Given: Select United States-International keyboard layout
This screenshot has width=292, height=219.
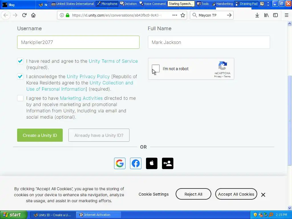Looking at the screenshot, I should pyautogui.click(x=73, y=4).
